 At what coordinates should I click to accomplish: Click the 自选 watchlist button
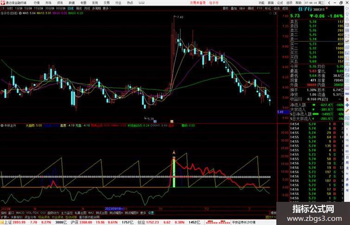click(276, 8)
